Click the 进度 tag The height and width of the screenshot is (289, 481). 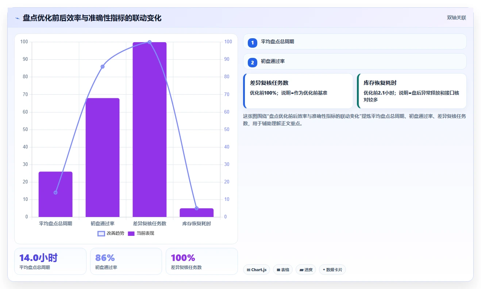[x=306, y=270]
